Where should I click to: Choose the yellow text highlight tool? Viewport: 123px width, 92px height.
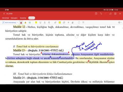pyautogui.click(x=36, y=22)
